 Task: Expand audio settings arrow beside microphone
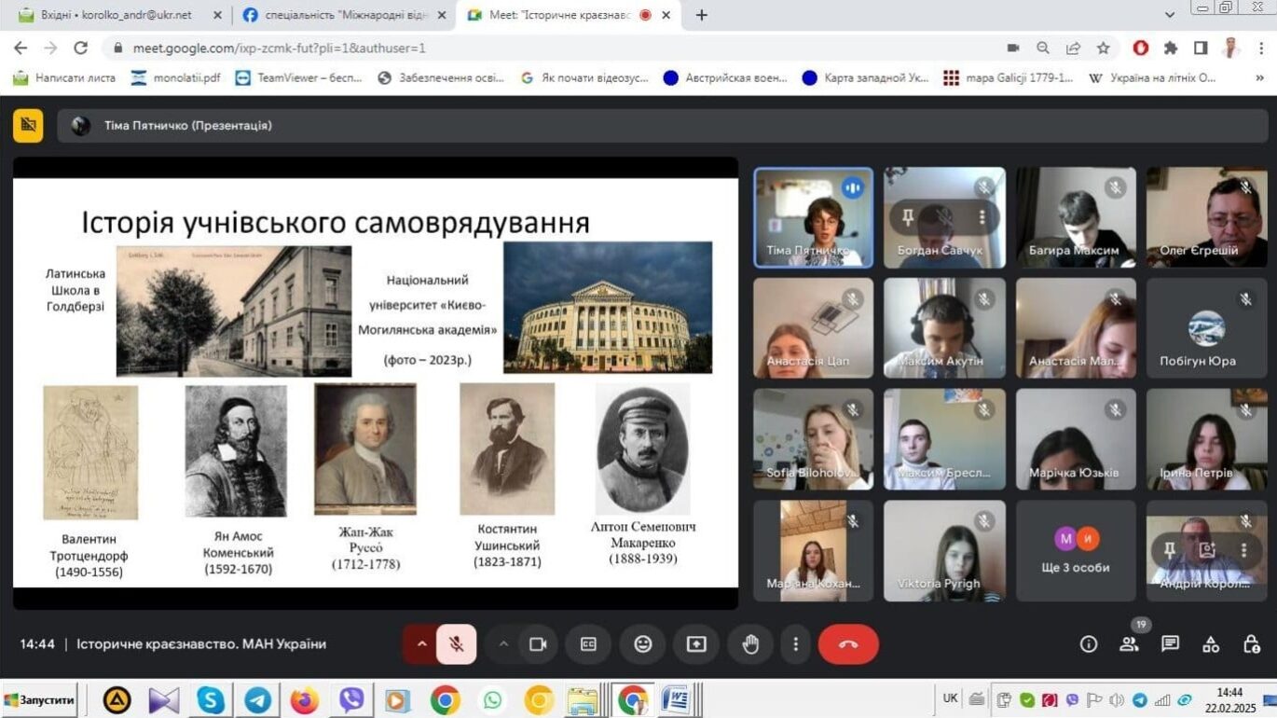[421, 644]
